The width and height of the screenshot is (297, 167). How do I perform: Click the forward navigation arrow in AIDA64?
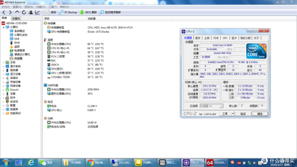coord(10,12)
